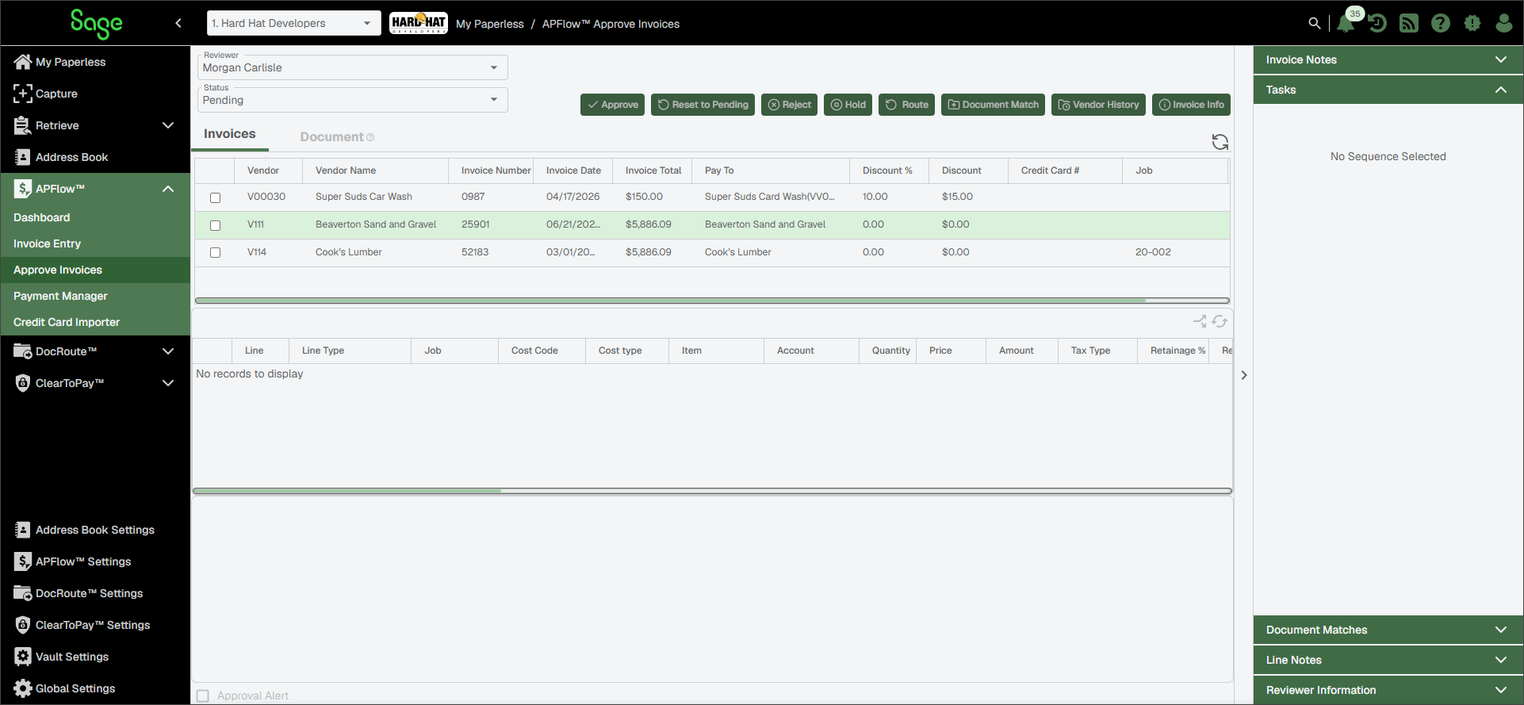This screenshot has height=705, width=1524.
Task: Expand the DocRoute menu chevron
Action: 168,351
